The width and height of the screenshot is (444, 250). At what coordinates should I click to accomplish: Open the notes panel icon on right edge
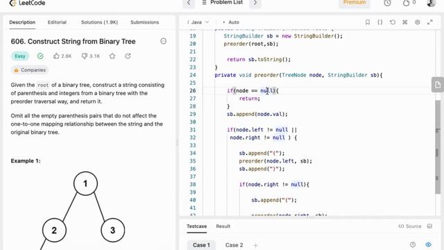pos(438,85)
